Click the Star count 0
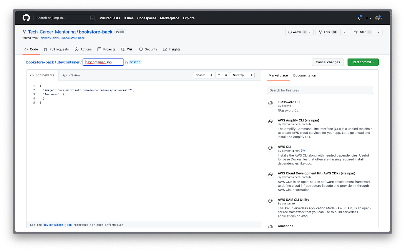Screen dimensions: 405x251 pyautogui.click(x=369, y=32)
